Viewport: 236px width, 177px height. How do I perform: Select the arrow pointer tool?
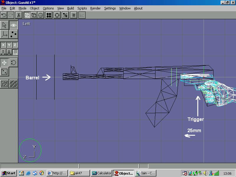[x=4, y=25]
